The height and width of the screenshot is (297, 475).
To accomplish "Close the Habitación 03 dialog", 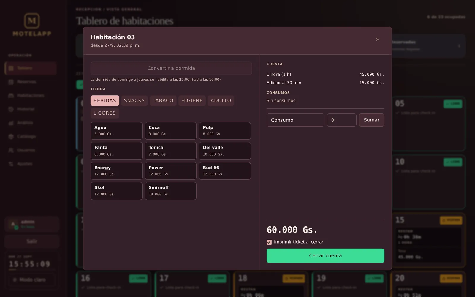I will (x=378, y=40).
